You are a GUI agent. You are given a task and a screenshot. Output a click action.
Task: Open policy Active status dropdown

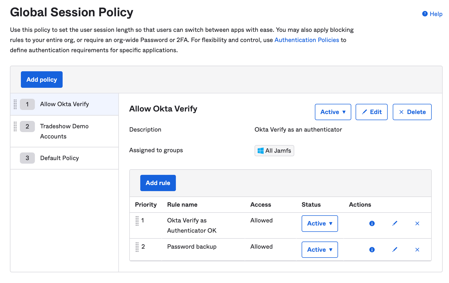333,112
